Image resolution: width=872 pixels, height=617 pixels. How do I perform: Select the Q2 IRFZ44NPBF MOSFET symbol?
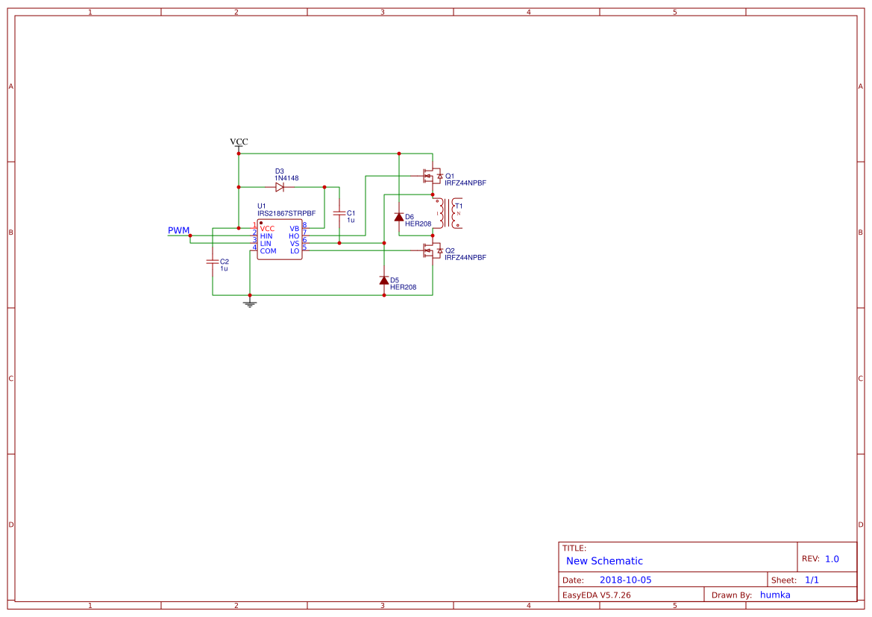431,250
